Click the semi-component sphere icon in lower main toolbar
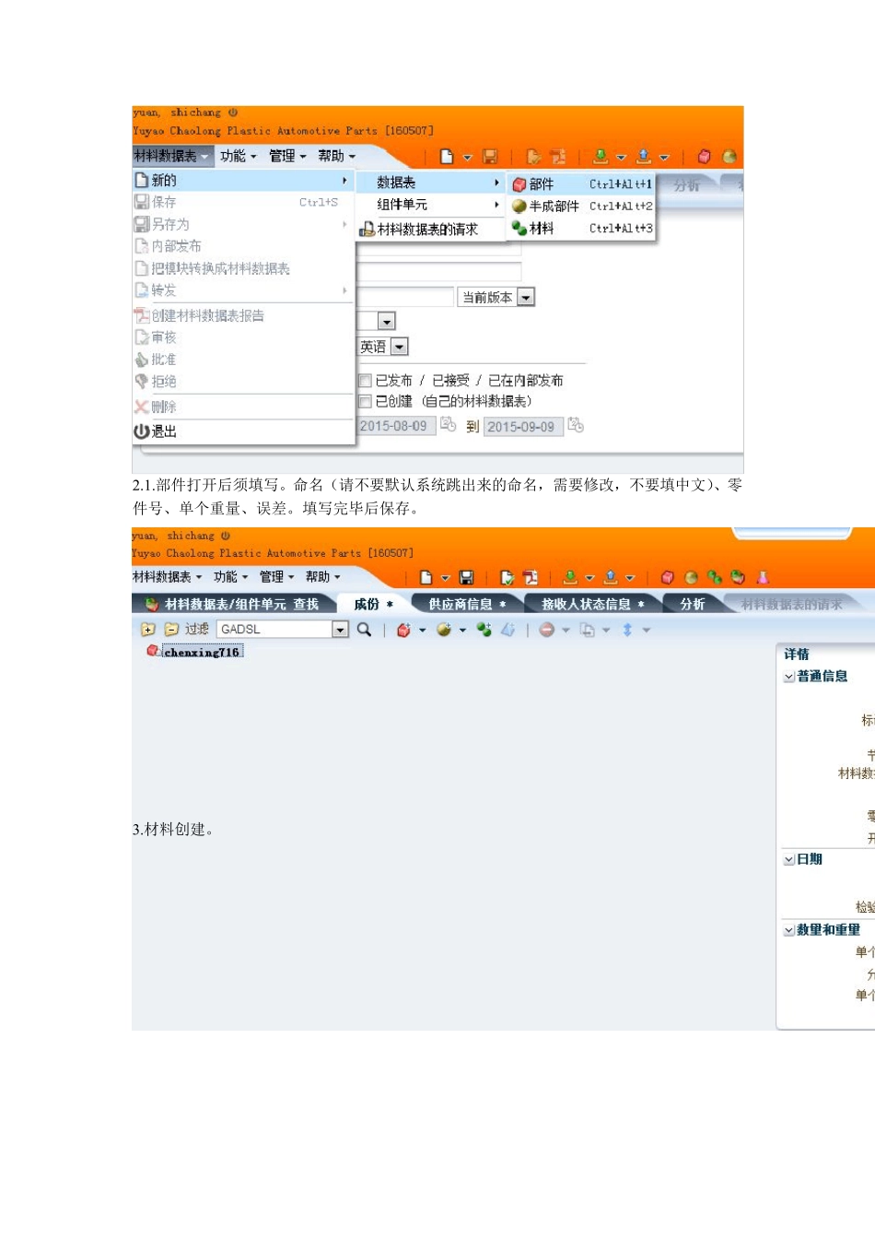The height and width of the screenshot is (1239, 875). pos(691,578)
